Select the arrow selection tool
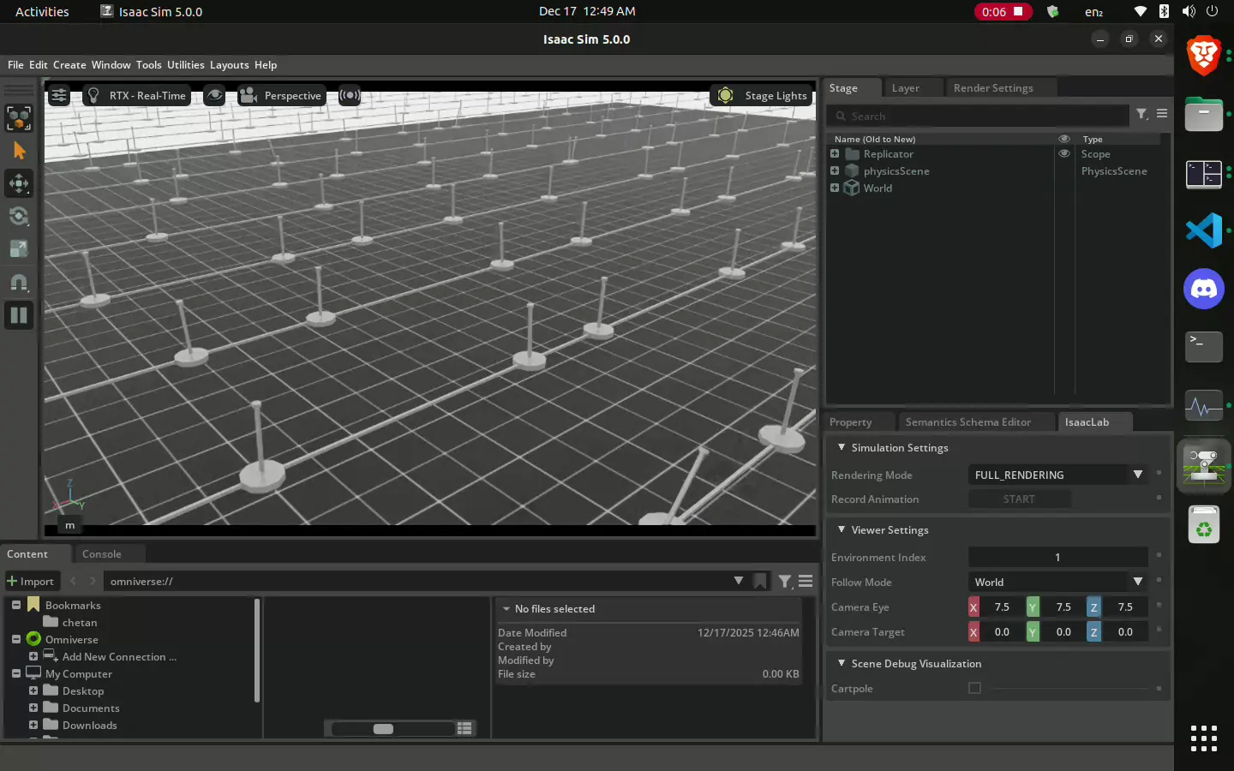Image resolution: width=1234 pixels, height=771 pixels. point(19,151)
